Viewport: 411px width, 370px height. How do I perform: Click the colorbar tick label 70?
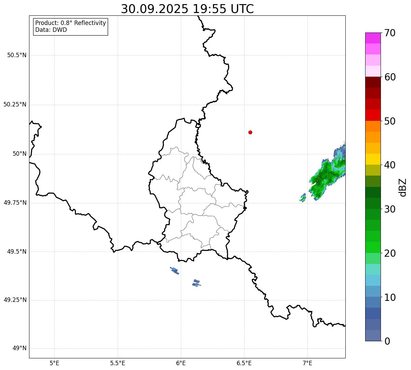[x=390, y=33]
